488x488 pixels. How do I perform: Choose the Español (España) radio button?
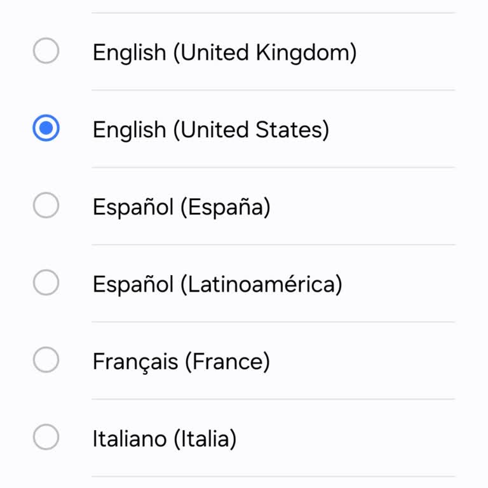click(x=46, y=207)
